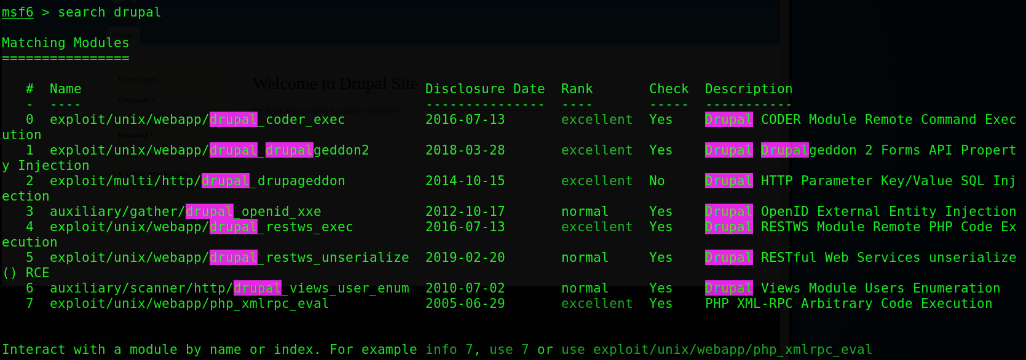Click the 'Matching Modules' heading

pyautogui.click(x=66, y=43)
